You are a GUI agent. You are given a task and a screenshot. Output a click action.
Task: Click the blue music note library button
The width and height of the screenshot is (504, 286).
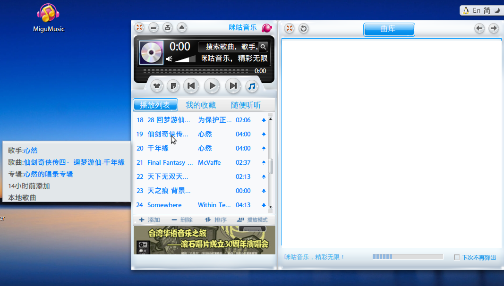point(252,86)
